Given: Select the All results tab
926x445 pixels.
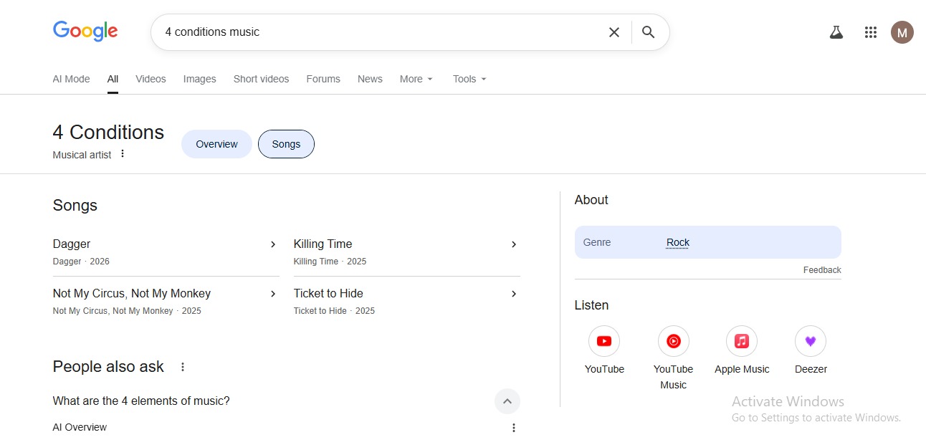Looking at the screenshot, I should (113, 79).
